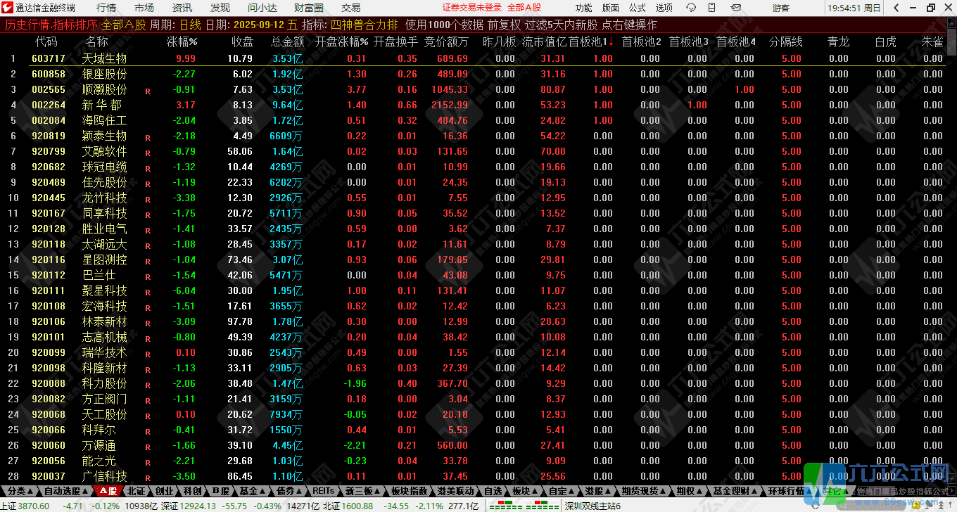Sort by the 总金额 column header
Screen dimensions: 957x512
pyautogui.click(x=288, y=42)
